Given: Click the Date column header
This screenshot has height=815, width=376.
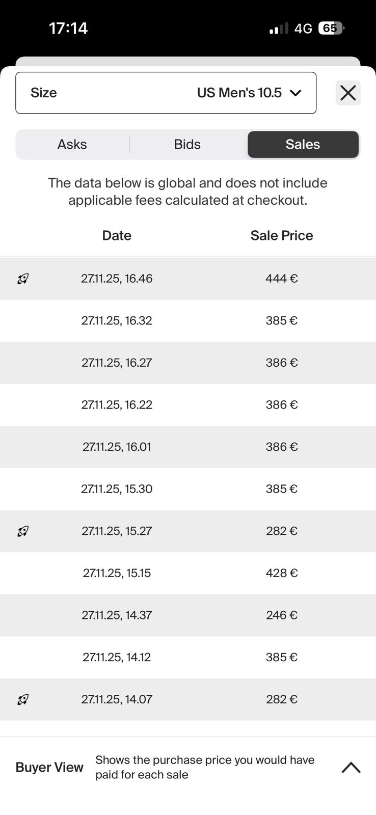Looking at the screenshot, I should click(117, 235).
